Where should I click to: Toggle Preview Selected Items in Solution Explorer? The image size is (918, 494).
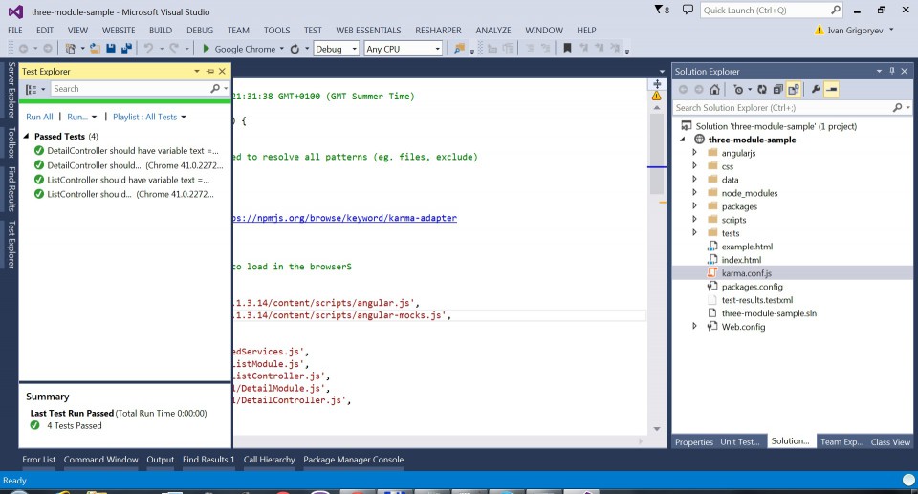[x=831, y=90]
